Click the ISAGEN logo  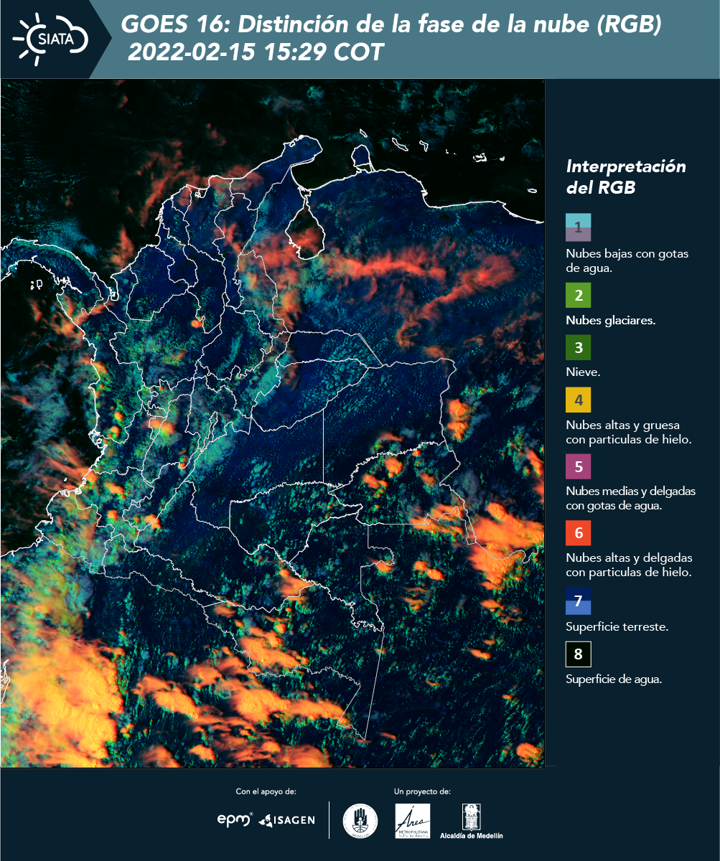(x=286, y=820)
